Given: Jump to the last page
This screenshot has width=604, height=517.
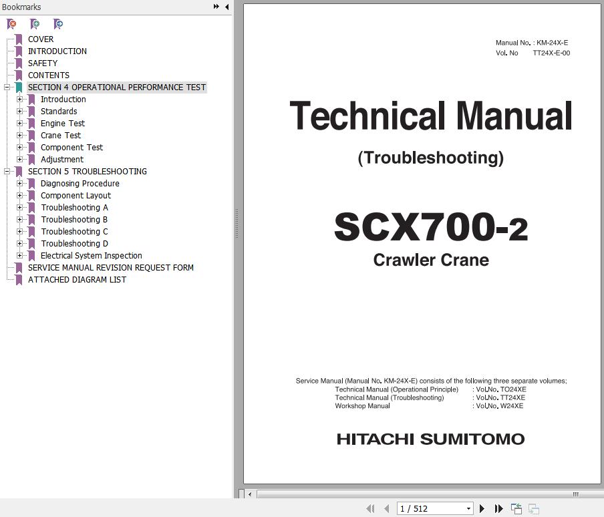Looking at the screenshot, I should click(498, 509).
